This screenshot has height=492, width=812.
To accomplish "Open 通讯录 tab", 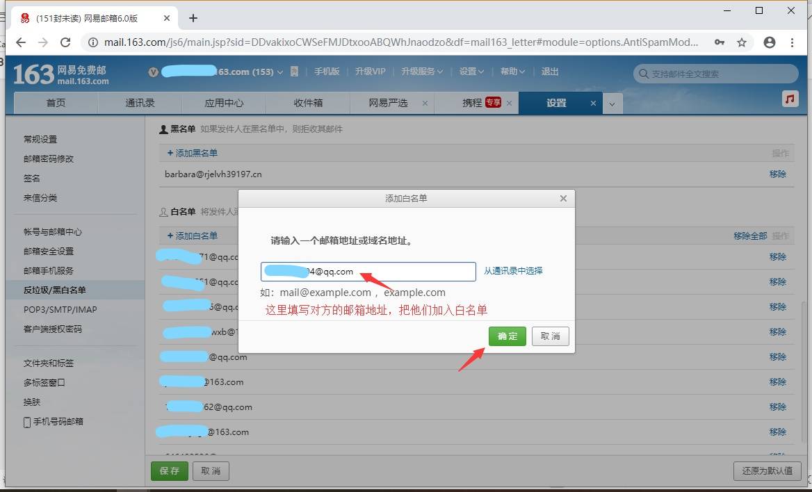I will pyautogui.click(x=140, y=103).
